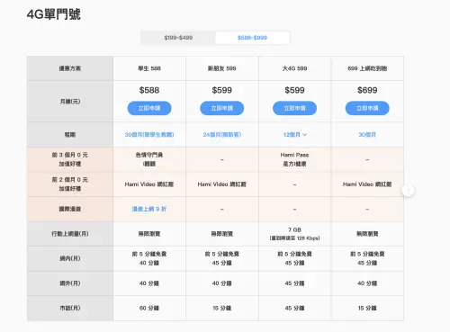Click apply button under 新朋友 599 column

(x=221, y=108)
